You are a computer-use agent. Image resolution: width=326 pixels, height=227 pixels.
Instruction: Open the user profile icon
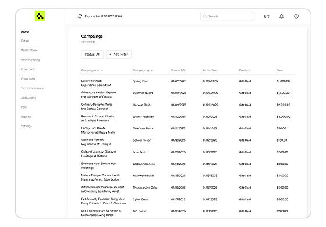(x=296, y=16)
